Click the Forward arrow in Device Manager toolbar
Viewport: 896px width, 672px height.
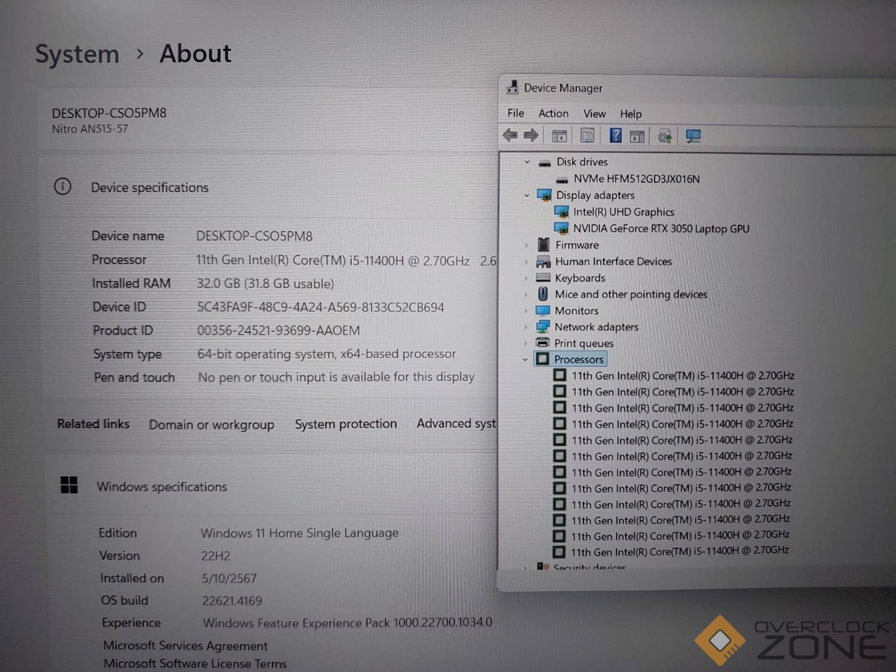click(531, 135)
